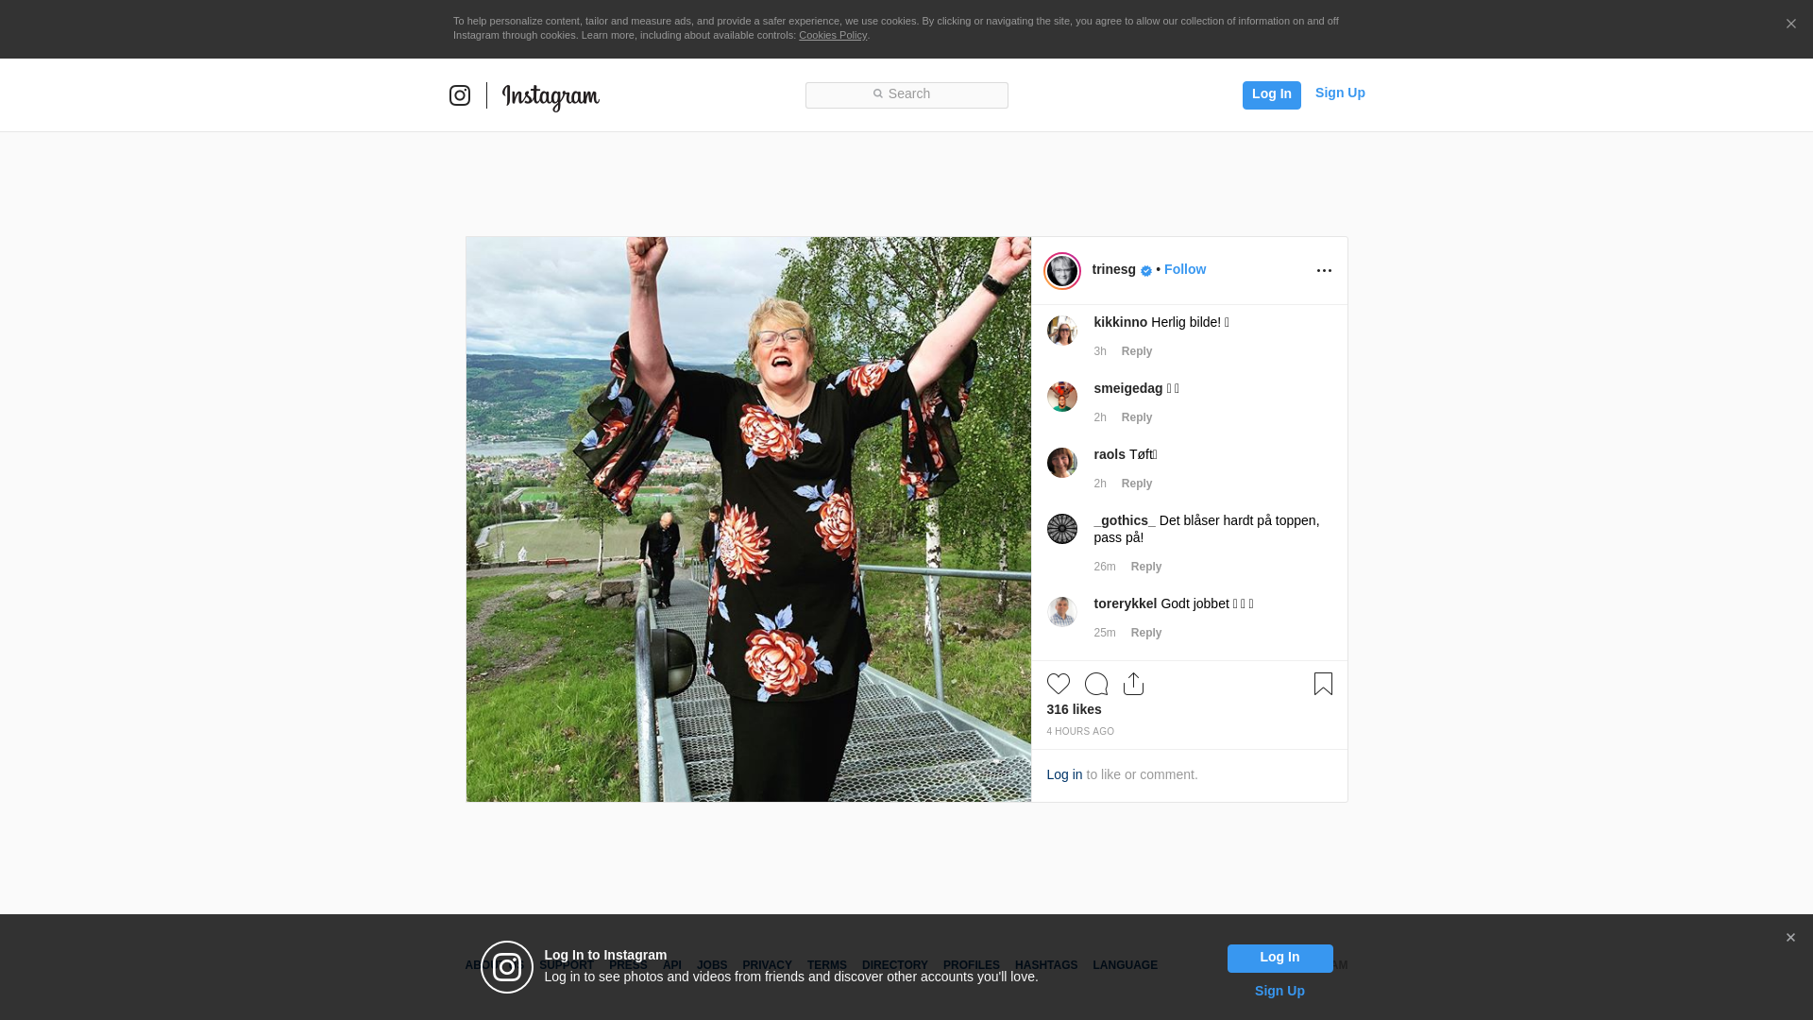This screenshot has height=1020, width=1813.
Task: Open trinesg profile avatar
Action: 1062,271
